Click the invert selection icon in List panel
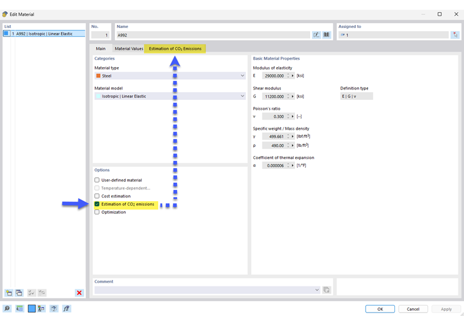The image size is (464, 326). (x=42, y=292)
